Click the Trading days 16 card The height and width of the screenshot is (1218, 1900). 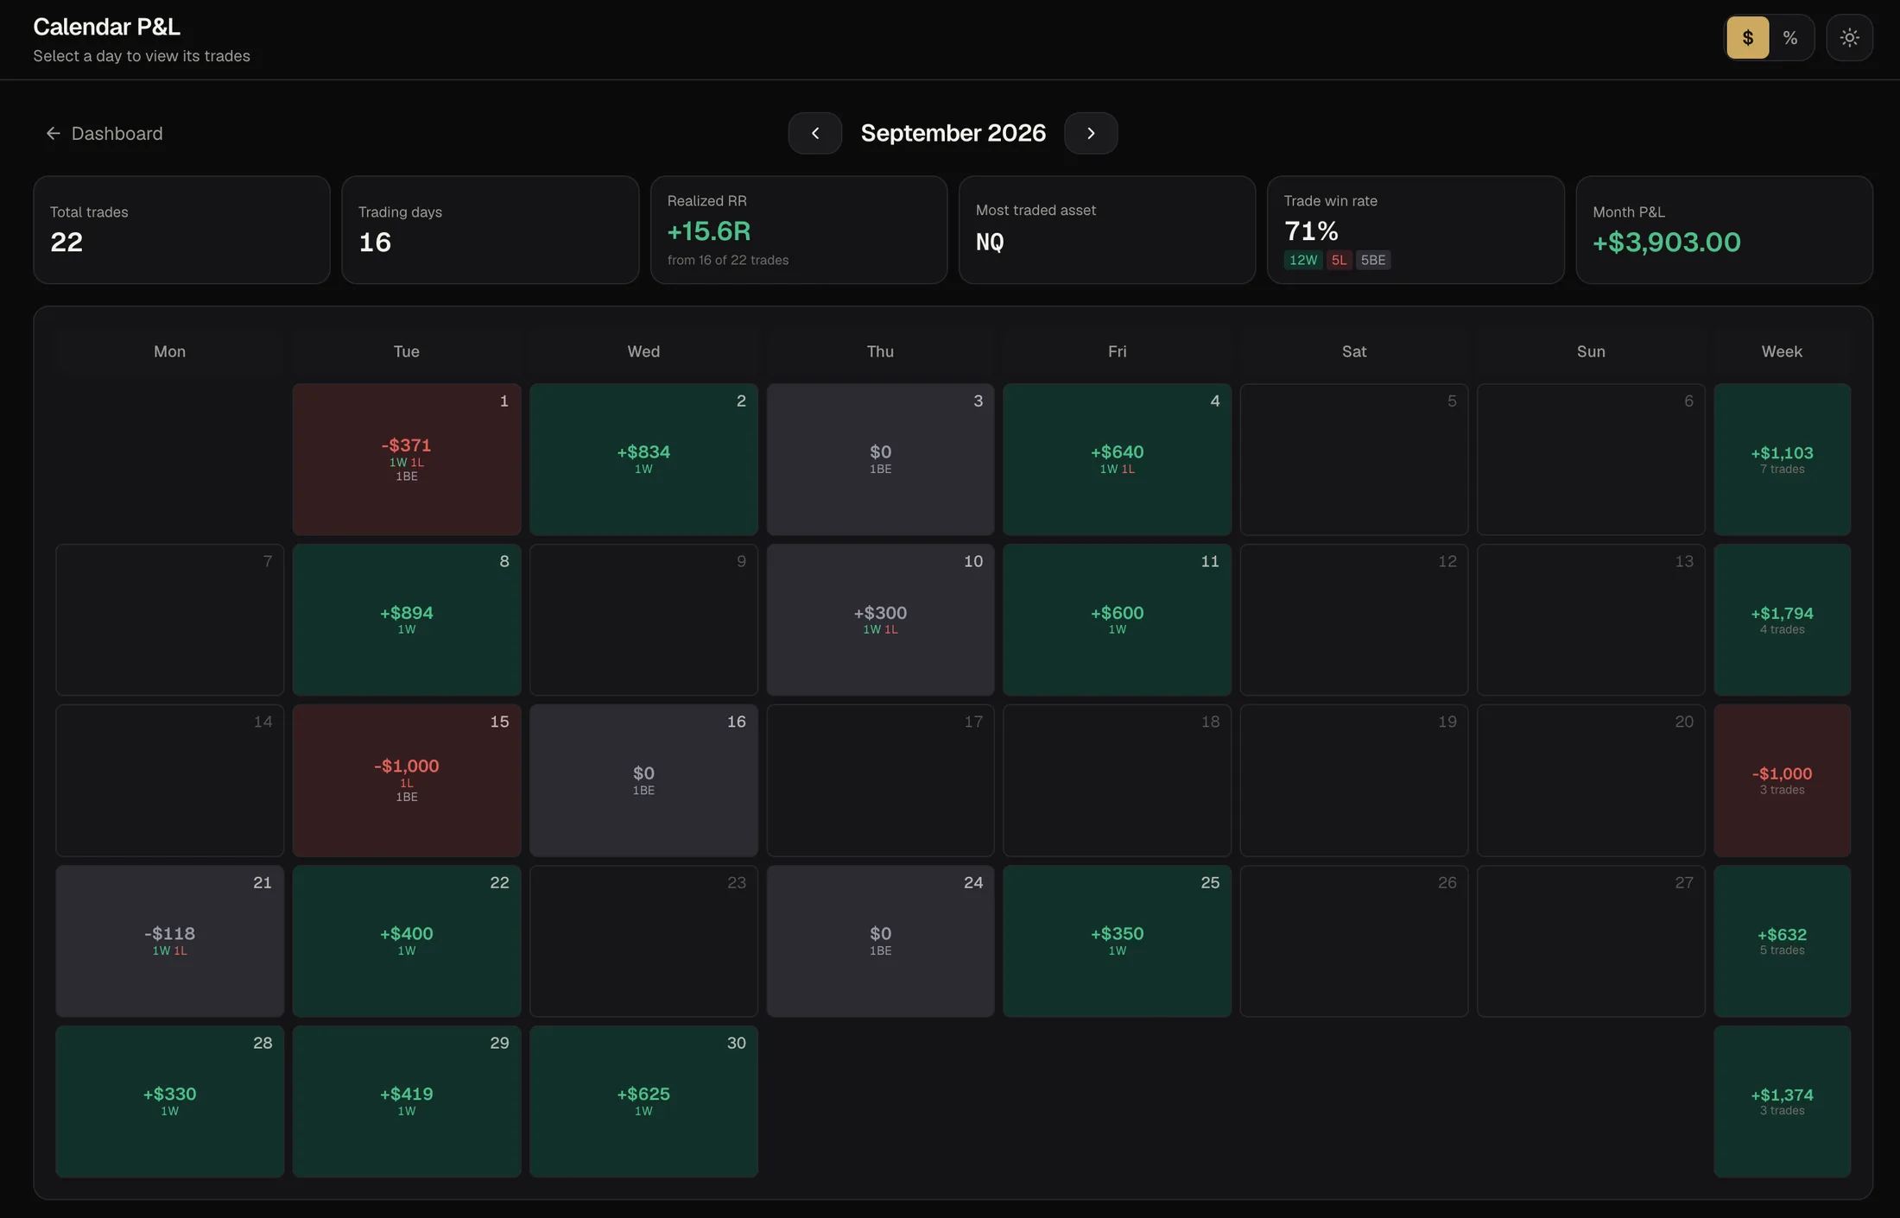[490, 230]
